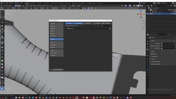The width and height of the screenshot is (176, 99).
Task: Click user icon on Mesh: F2 row
Action: [x=110, y=29]
